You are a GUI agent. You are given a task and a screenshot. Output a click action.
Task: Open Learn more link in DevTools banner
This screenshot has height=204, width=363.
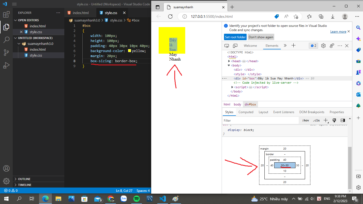[338, 32]
